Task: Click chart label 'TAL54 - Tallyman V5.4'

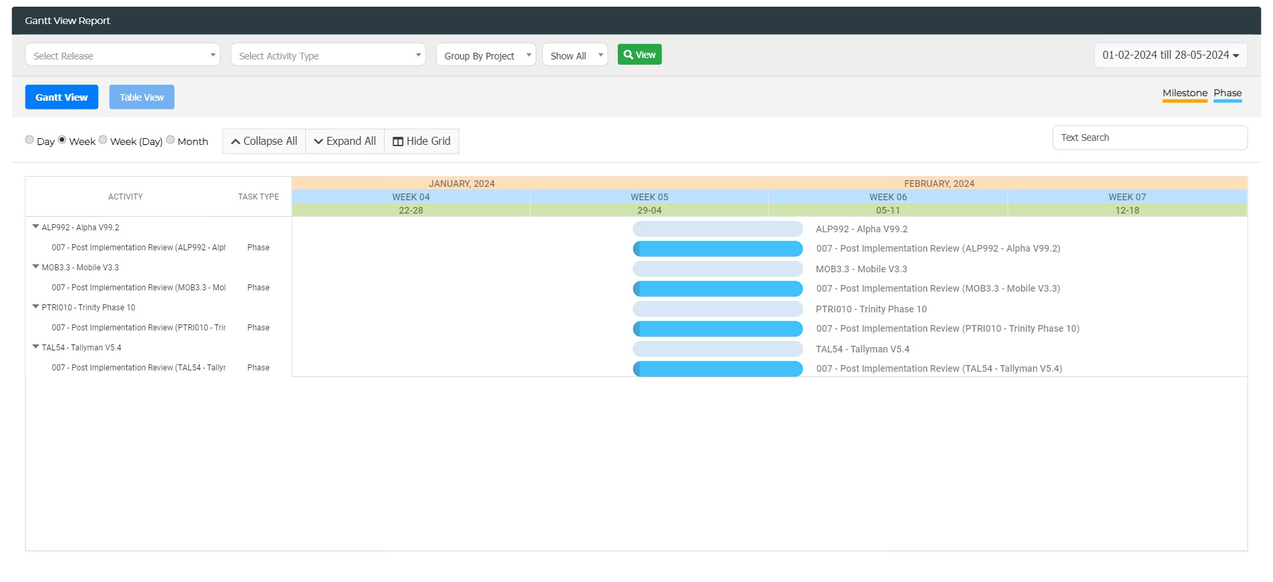Action: point(862,349)
